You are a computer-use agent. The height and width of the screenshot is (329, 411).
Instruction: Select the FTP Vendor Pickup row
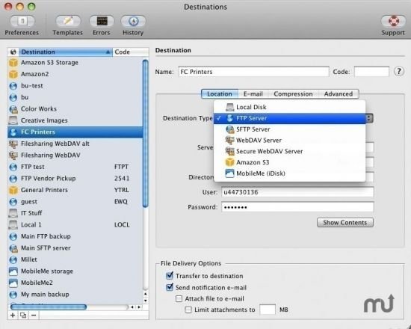(x=75, y=179)
